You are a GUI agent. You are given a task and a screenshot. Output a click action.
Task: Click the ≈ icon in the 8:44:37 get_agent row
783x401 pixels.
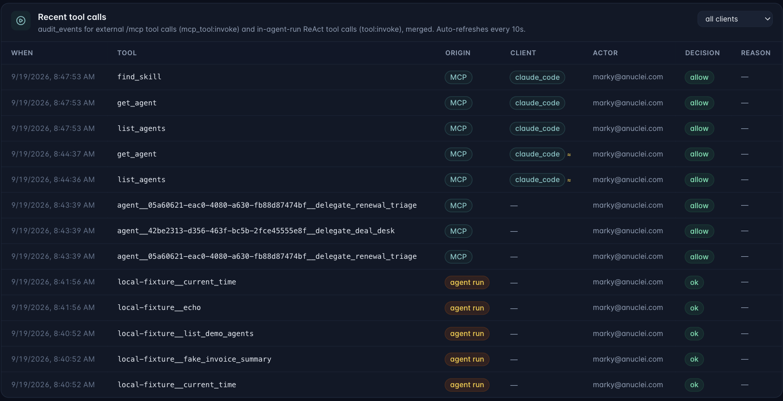point(569,154)
